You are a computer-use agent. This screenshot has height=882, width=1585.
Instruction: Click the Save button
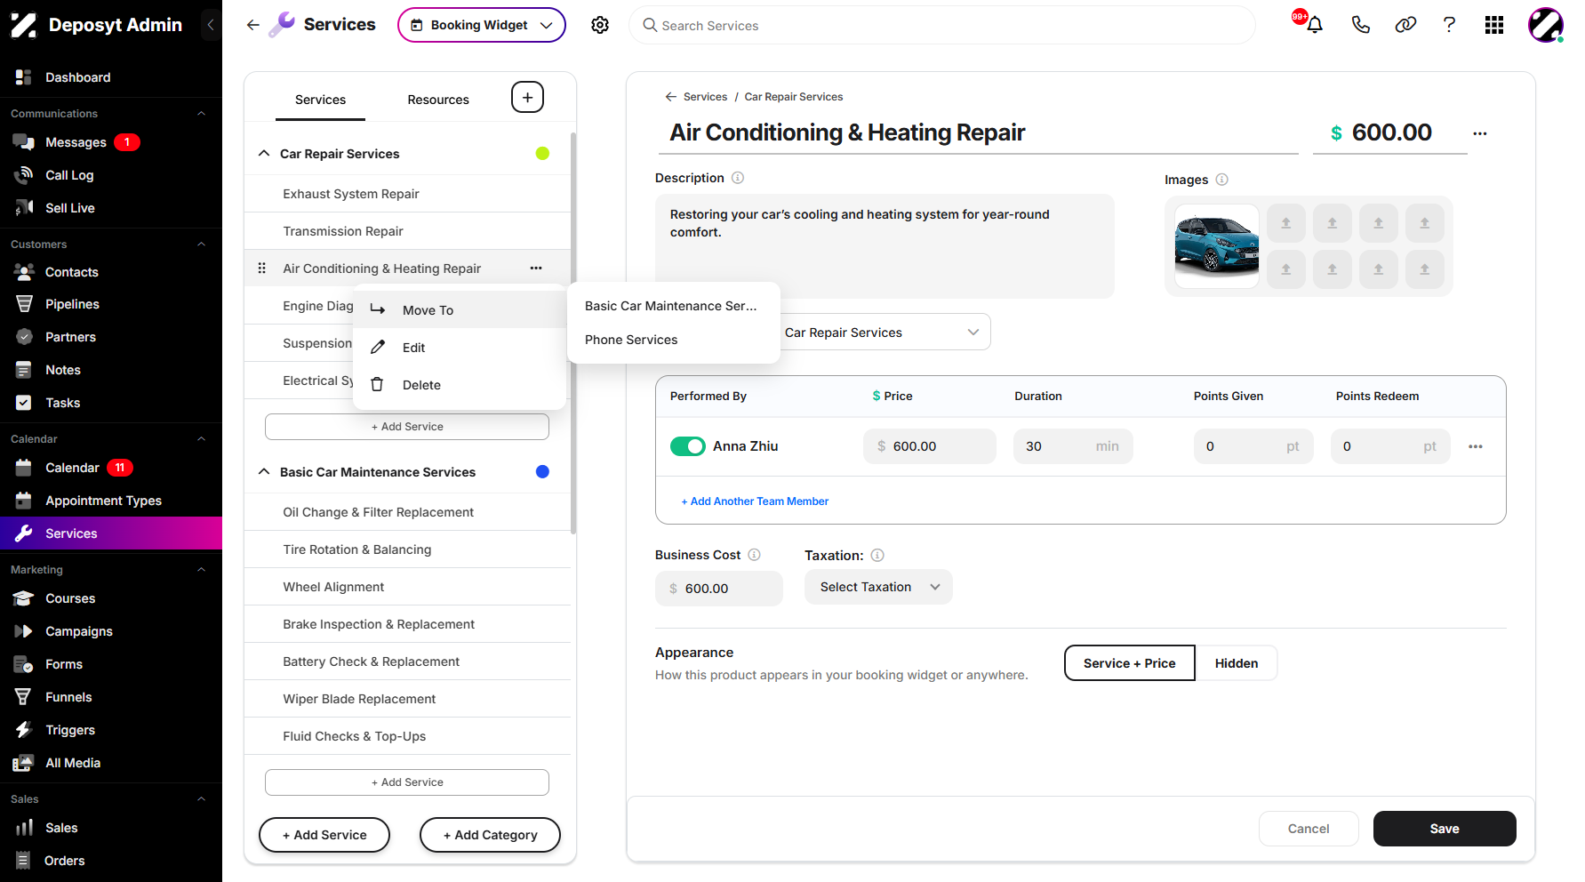(1445, 829)
